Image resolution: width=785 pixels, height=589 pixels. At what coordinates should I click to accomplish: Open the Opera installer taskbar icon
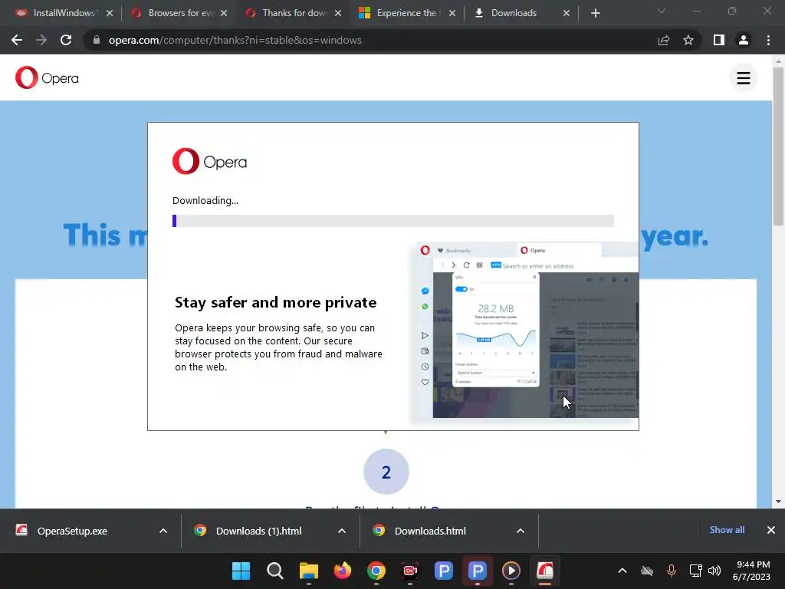545,571
